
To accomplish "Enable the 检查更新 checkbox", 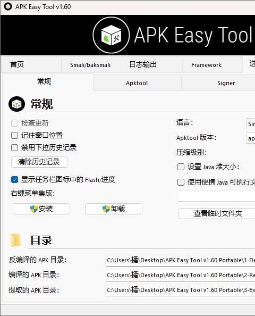I will point(14,123).
